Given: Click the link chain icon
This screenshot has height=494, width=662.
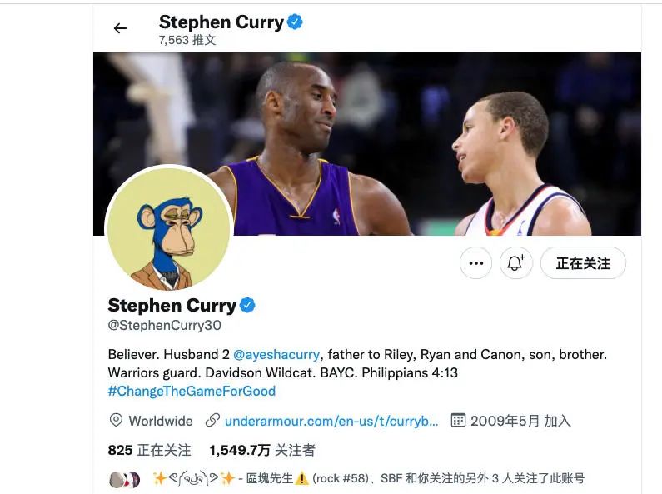Looking at the screenshot, I should [212, 420].
